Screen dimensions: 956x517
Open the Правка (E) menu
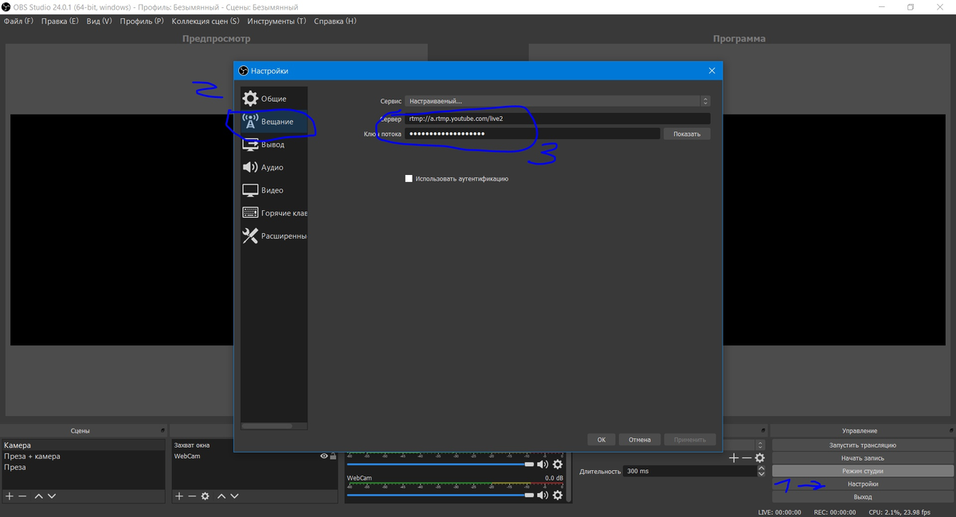click(x=61, y=21)
